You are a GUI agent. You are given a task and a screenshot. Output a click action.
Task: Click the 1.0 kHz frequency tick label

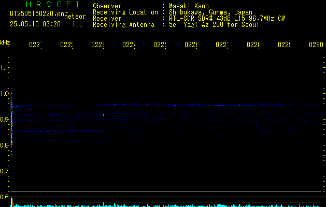point(4,94)
